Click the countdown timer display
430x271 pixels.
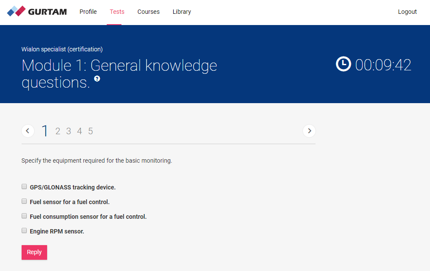click(x=383, y=65)
